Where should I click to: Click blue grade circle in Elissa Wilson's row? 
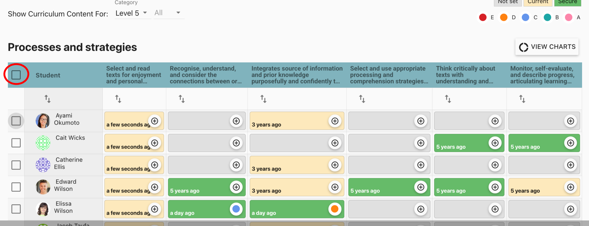click(236, 209)
